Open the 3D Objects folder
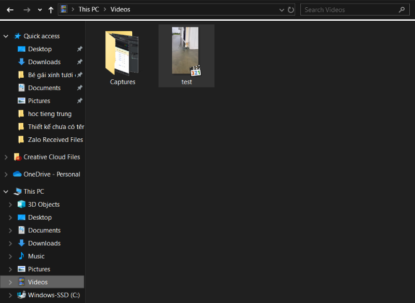Viewport: 415px width, 303px height. 44,205
